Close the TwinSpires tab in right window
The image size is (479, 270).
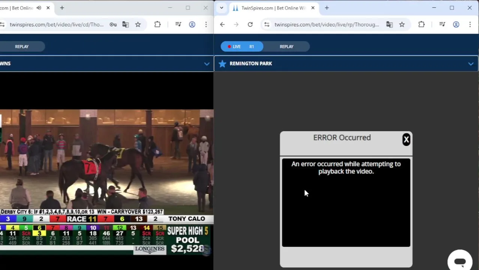313,8
